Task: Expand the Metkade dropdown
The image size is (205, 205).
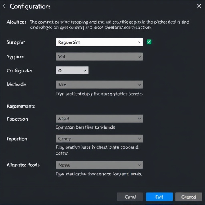Action: (x=99, y=84)
